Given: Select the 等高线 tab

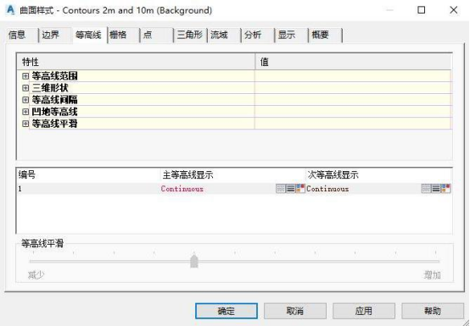Looking at the screenshot, I should pos(90,36).
